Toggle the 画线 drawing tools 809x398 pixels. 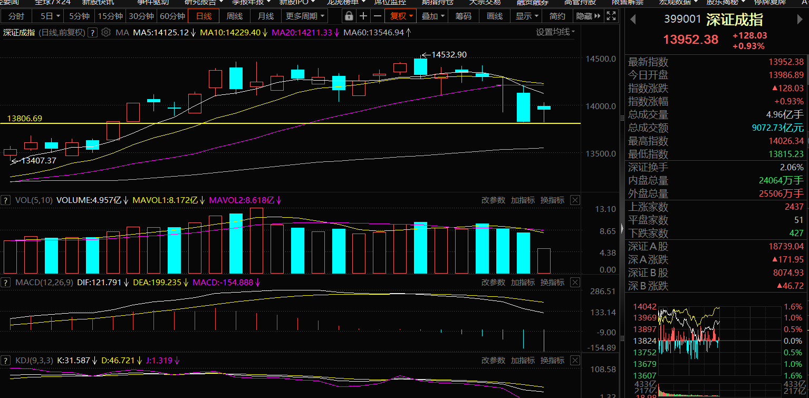click(x=495, y=16)
